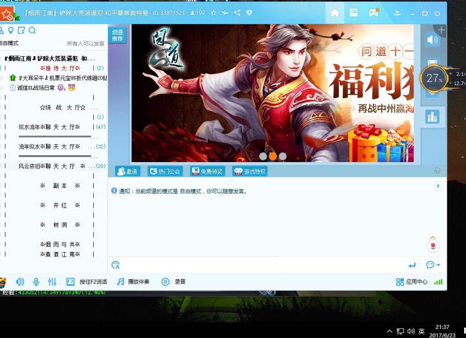The width and height of the screenshot is (466, 338).
Task: Open the 免费领奖 tab
Action: [x=208, y=171]
